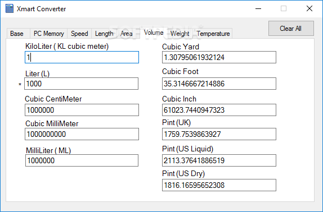
Task: Select the Volume tab
Action: 154,33
